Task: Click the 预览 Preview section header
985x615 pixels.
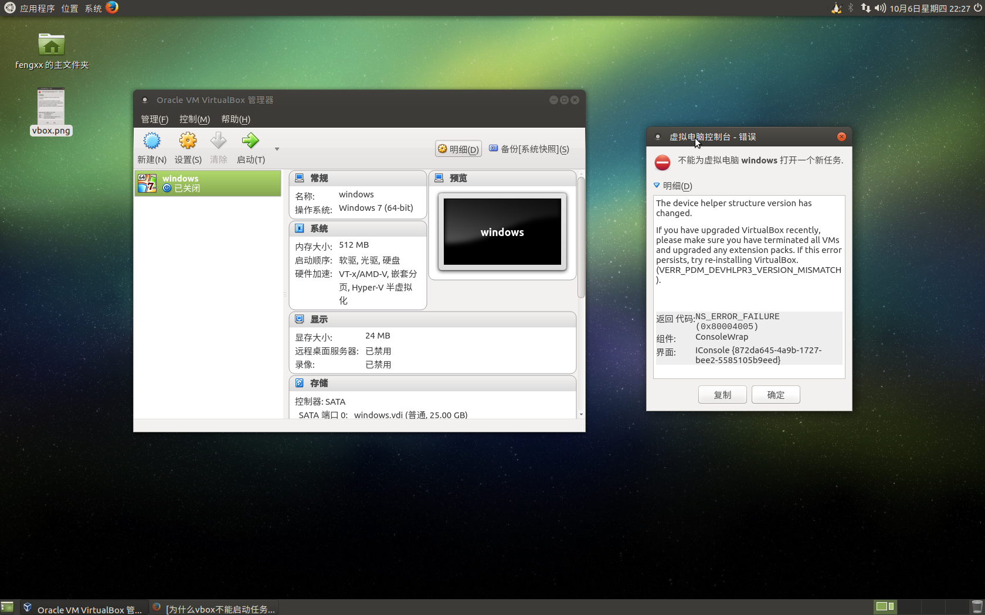Action: click(502, 178)
